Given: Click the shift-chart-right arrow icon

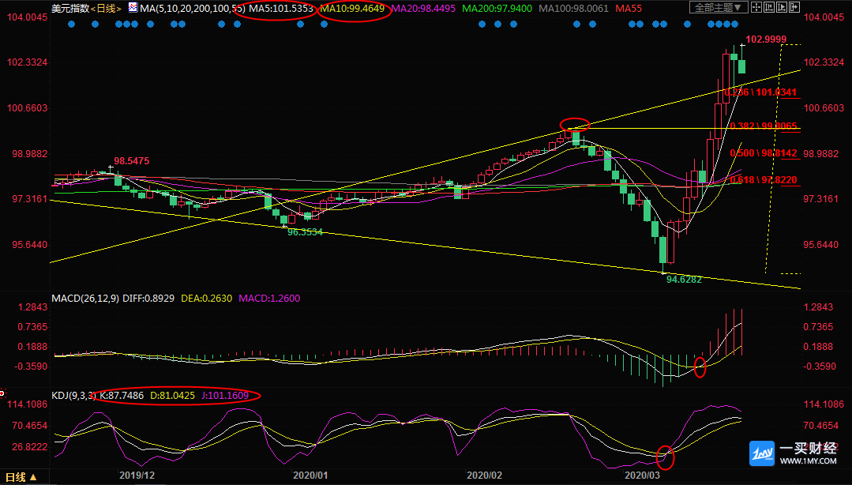Looking at the screenshot, I should coord(794,7).
